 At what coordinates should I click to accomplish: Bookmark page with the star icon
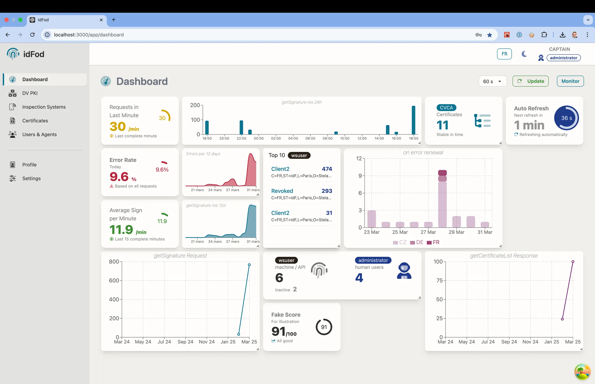point(490,35)
